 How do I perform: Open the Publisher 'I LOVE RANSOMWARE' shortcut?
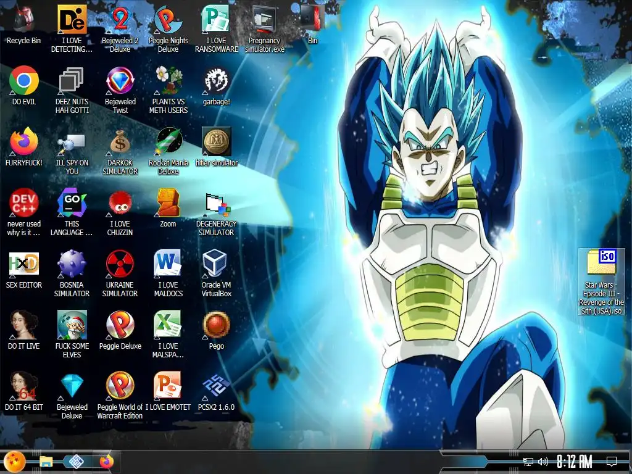click(x=217, y=28)
